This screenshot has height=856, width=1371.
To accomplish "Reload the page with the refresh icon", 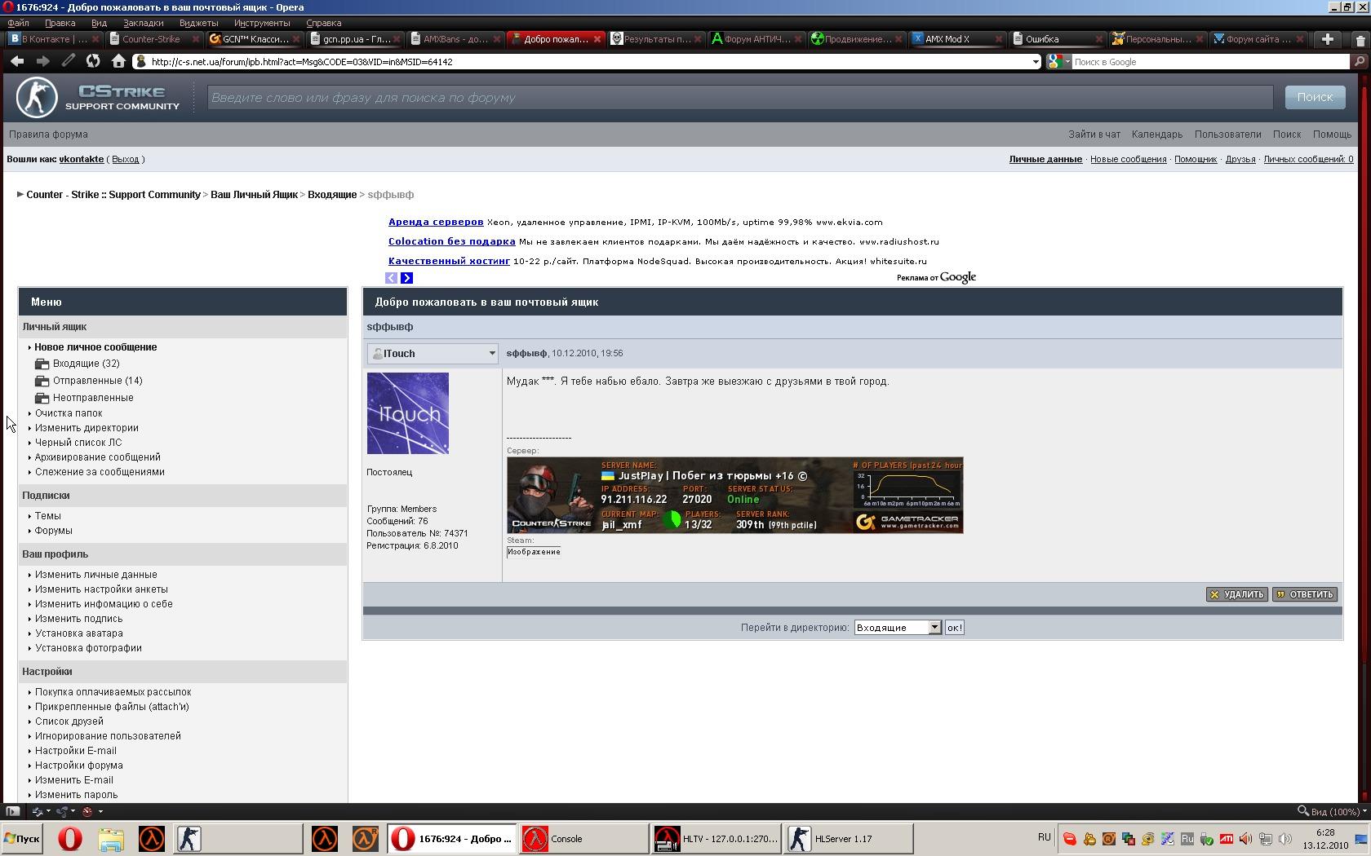I will pos(93,61).
